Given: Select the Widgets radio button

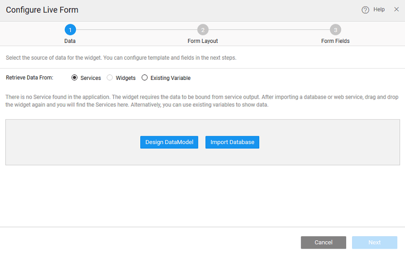Looking at the screenshot, I should pyautogui.click(x=110, y=77).
